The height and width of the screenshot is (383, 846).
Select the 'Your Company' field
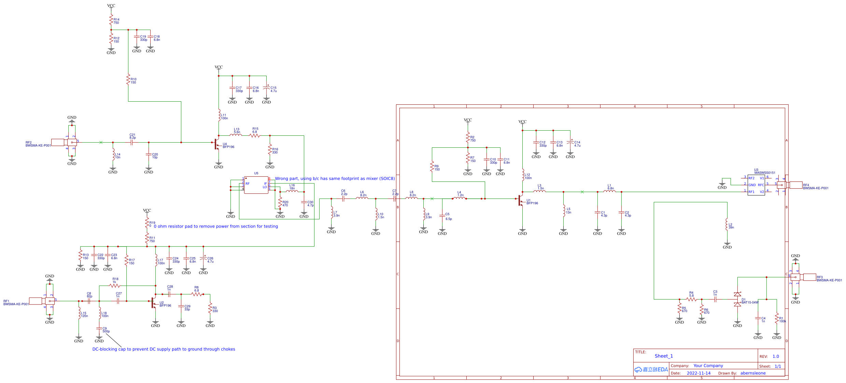[x=708, y=366]
